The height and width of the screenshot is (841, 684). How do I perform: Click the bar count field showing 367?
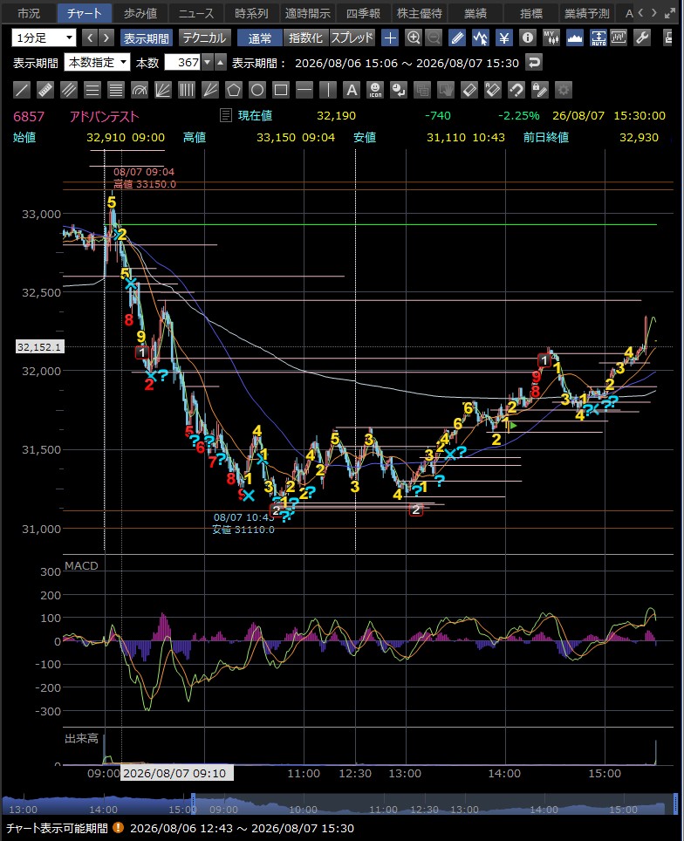click(x=183, y=63)
